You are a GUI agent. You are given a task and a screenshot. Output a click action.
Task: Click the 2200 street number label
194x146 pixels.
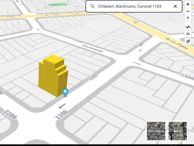point(10,114)
